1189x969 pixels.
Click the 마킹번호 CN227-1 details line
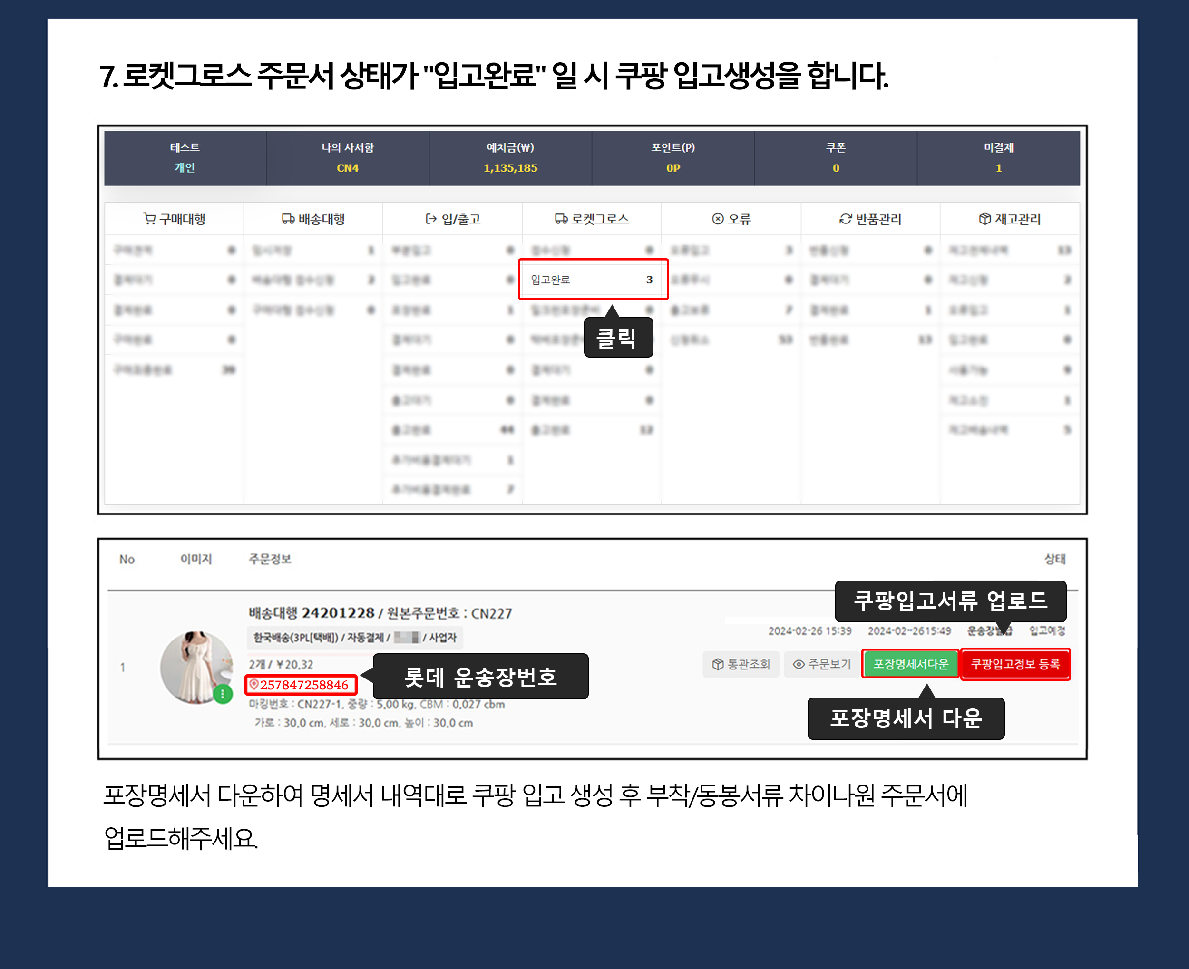tap(377, 705)
